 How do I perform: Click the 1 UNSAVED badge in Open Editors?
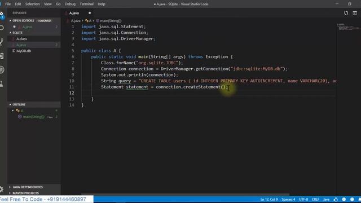tap(44, 21)
